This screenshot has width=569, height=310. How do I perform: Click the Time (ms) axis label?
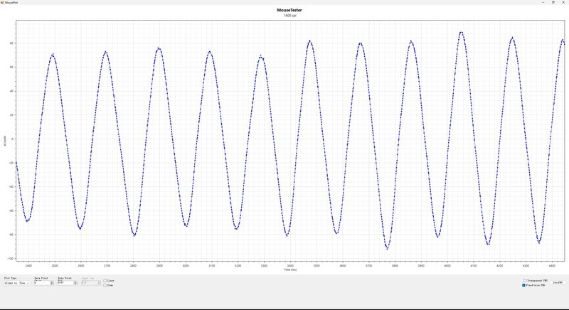coord(289,269)
